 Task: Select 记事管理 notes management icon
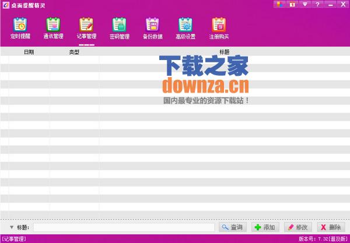(86, 29)
